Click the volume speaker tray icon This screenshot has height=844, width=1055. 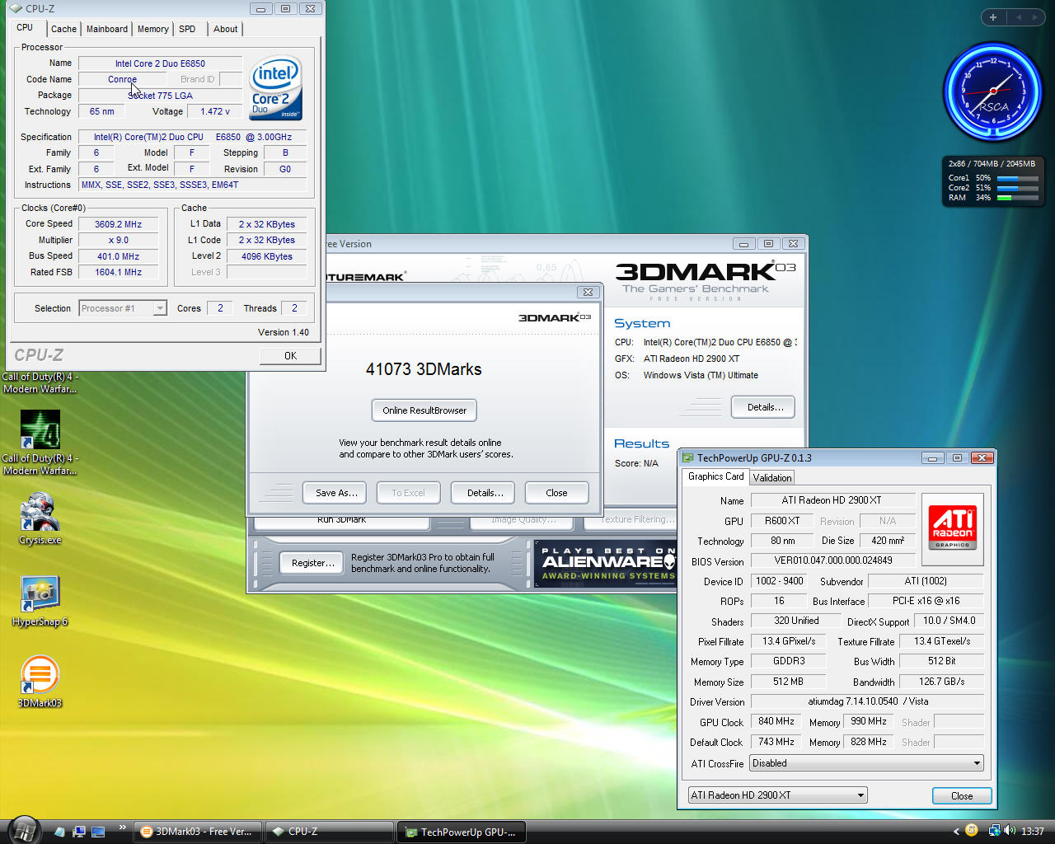(x=1010, y=831)
